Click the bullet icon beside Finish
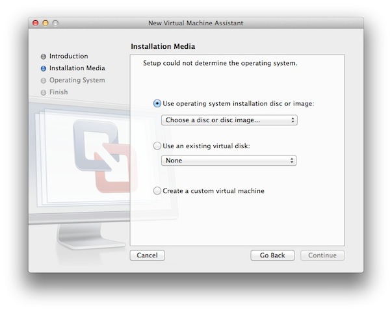 (x=44, y=92)
